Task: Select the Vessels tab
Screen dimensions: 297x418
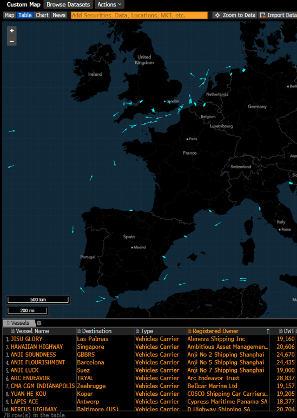Action: pos(18,323)
